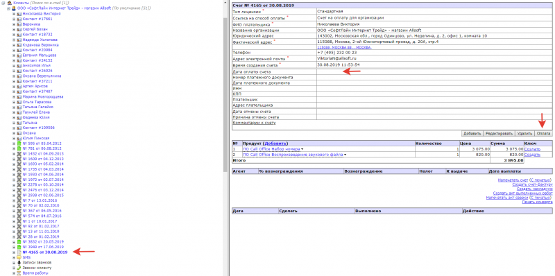This screenshot has width=555, height=276.
Task: Click the phone number +7 (495) 232 00 23
Action: (x=337, y=53)
